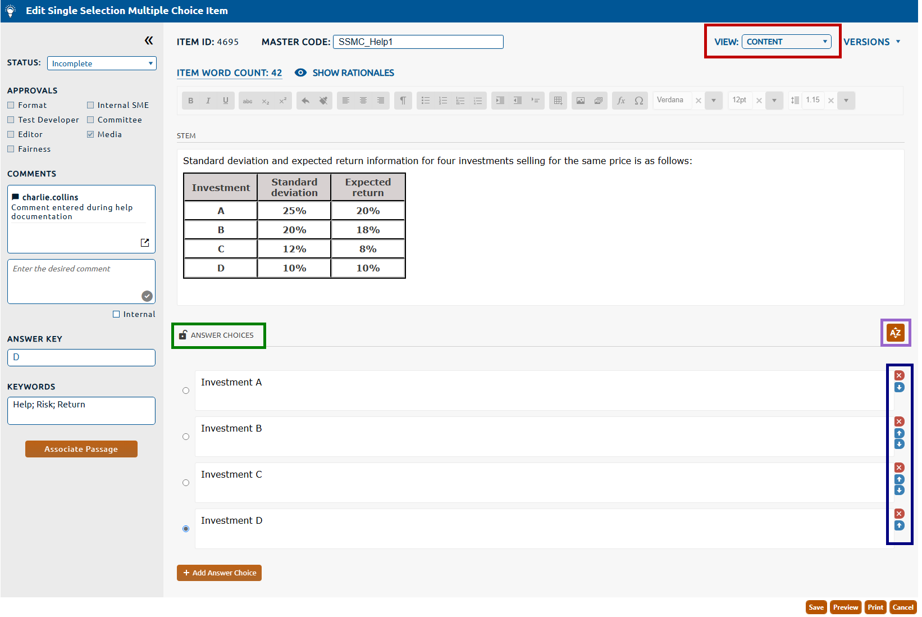
Task: Submit the comment with checkmark icon
Action: (x=147, y=296)
